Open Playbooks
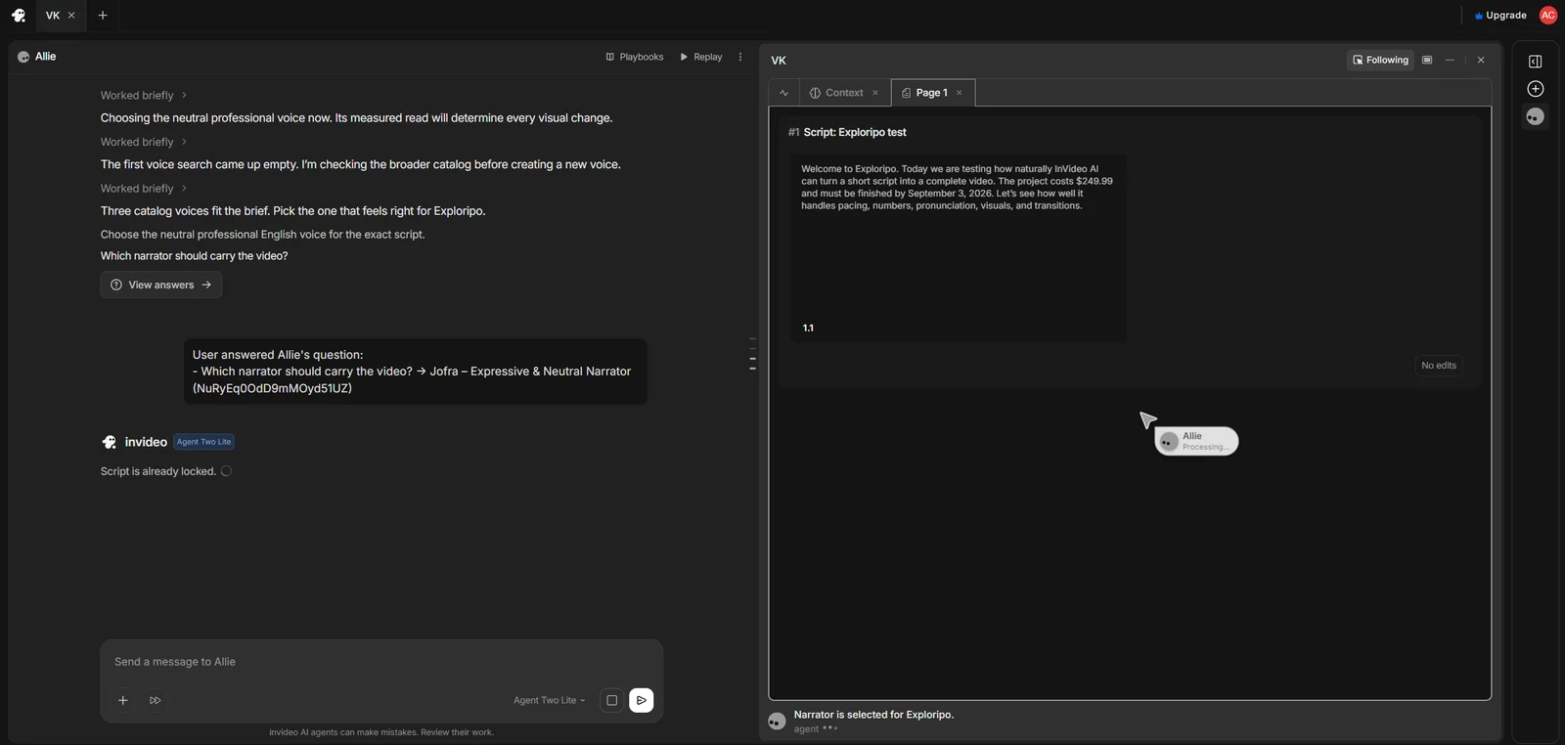Screen dimensions: 1565x745 pos(635,57)
